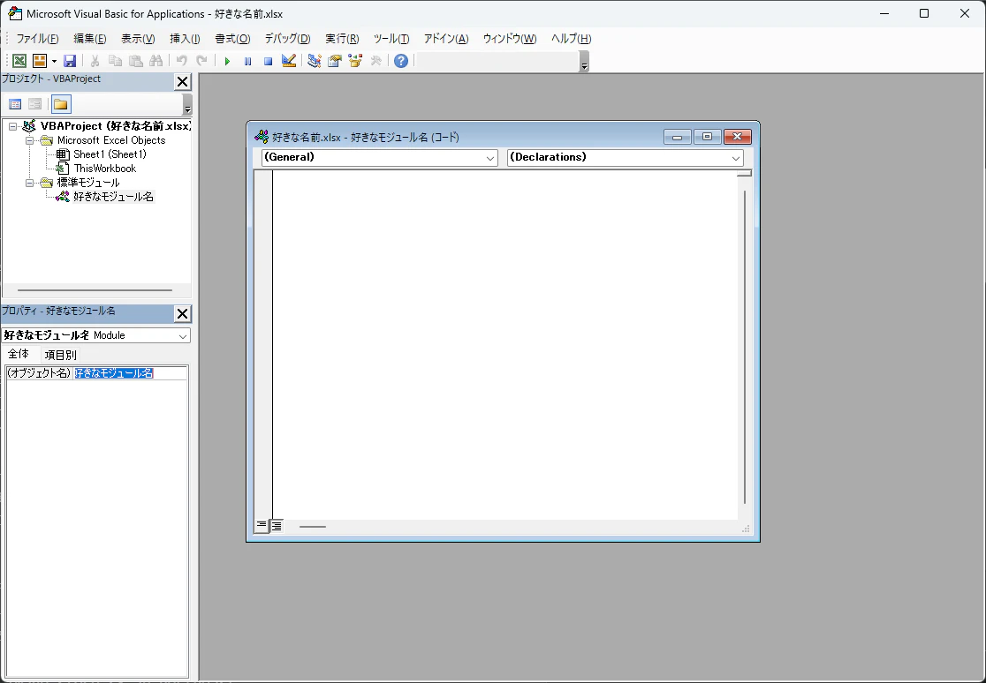Select Sheet1 (Sheet1) in project tree
Viewport: 986px width, 683px height.
110,154
